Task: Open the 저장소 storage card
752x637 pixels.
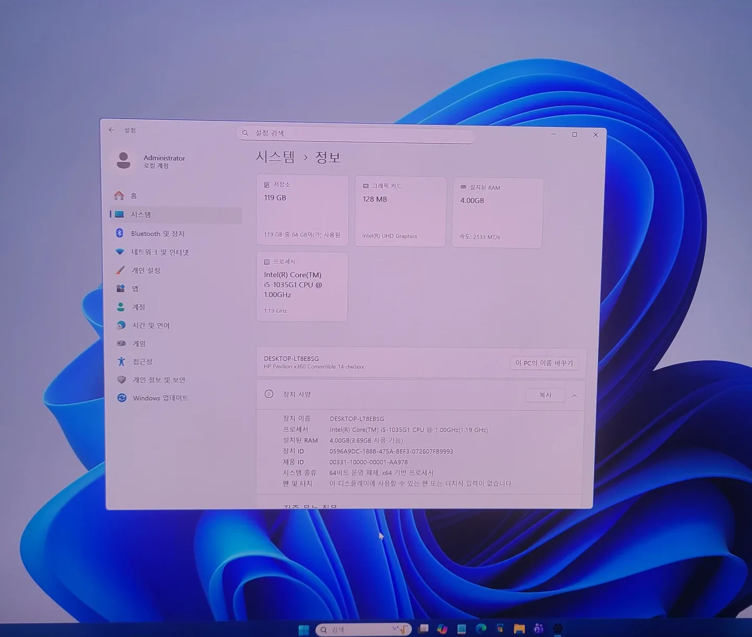Action: (x=302, y=210)
